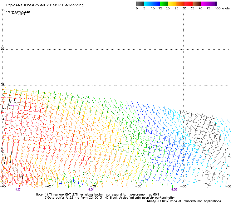231x203 pixels.
Task: Click the latitude label '60'
Action: [2, 10]
